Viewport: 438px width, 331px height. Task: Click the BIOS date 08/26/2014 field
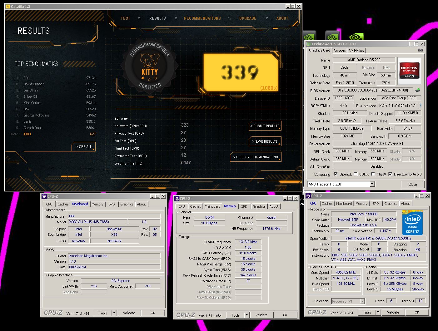114,267
